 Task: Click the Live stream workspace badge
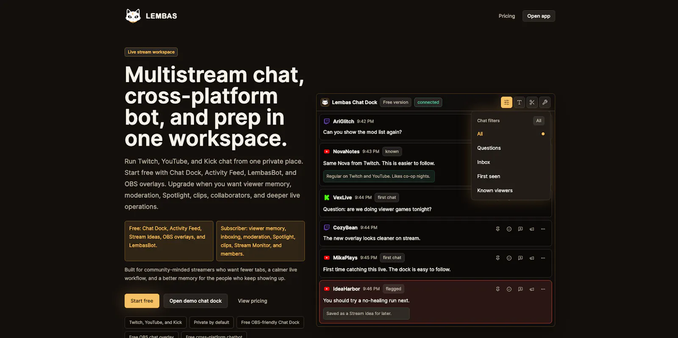coord(151,52)
